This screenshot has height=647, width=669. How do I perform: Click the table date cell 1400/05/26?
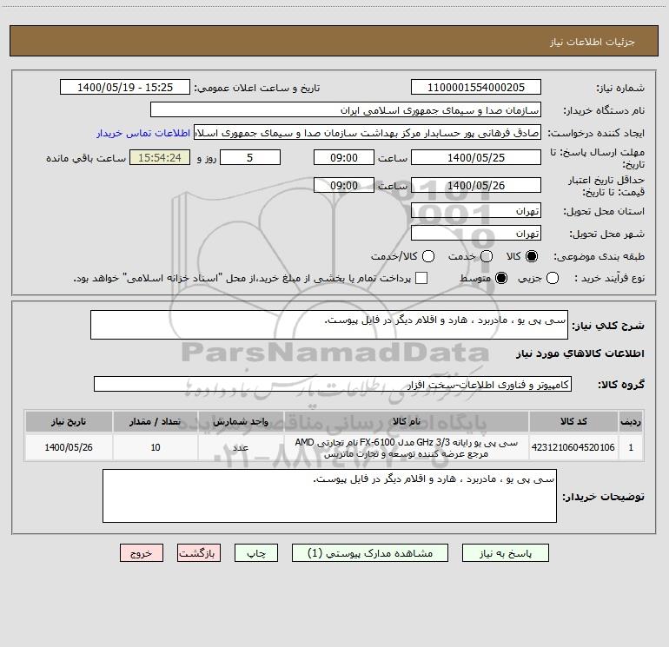(69, 447)
